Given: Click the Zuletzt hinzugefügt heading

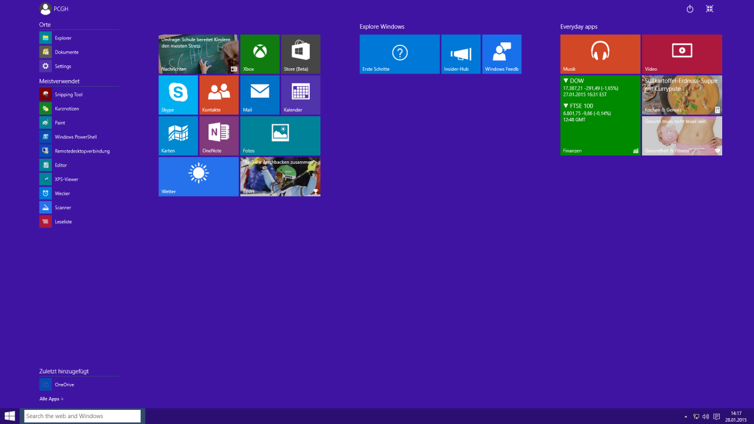Looking at the screenshot, I should (64, 371).
